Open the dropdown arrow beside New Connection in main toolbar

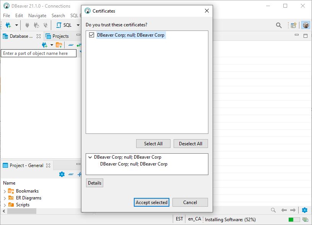click(x=16, y=25)
